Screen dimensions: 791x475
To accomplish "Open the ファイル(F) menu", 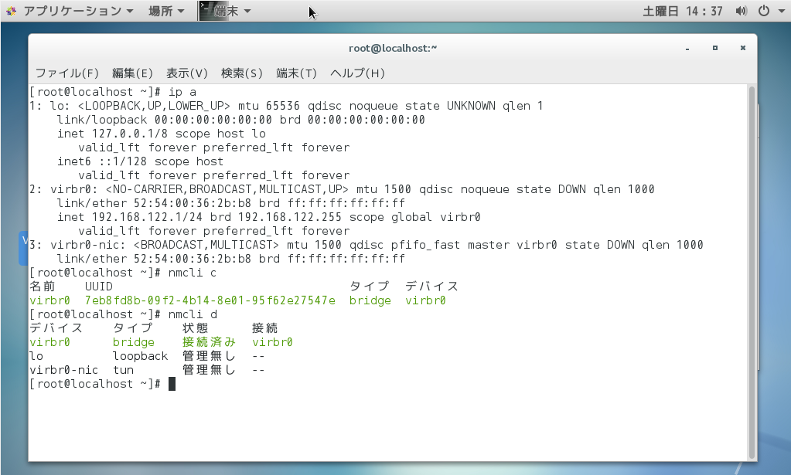I will click(66, 73).
